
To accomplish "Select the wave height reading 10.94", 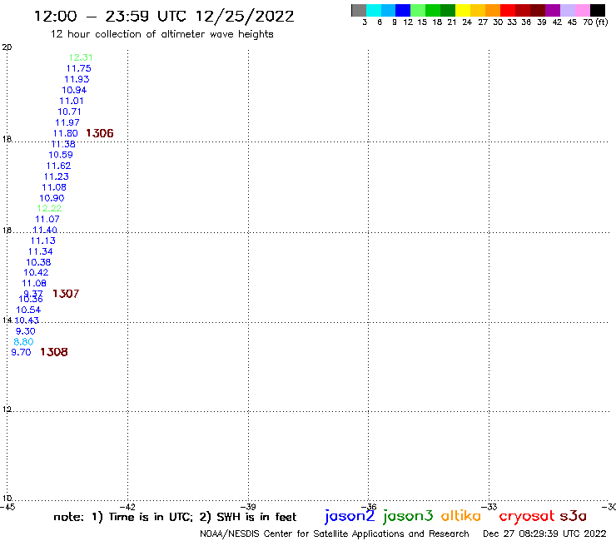I will 74,90.
